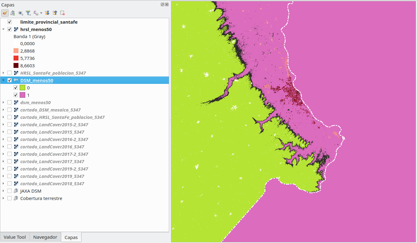Select cortado_LandCover2016-2_5347 layer

point(54,139)
